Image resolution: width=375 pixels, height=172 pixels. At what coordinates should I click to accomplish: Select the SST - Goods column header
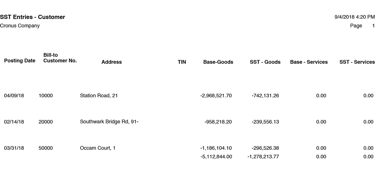(265, 62)
